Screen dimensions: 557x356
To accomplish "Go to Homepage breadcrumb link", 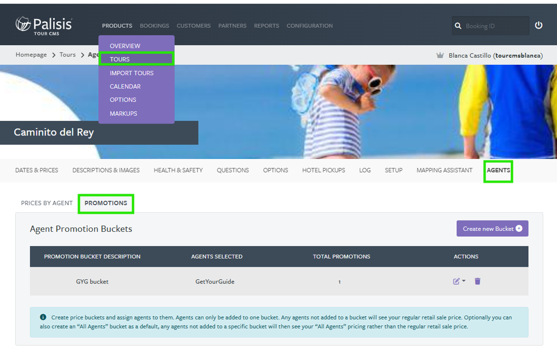I will [31, 54].
